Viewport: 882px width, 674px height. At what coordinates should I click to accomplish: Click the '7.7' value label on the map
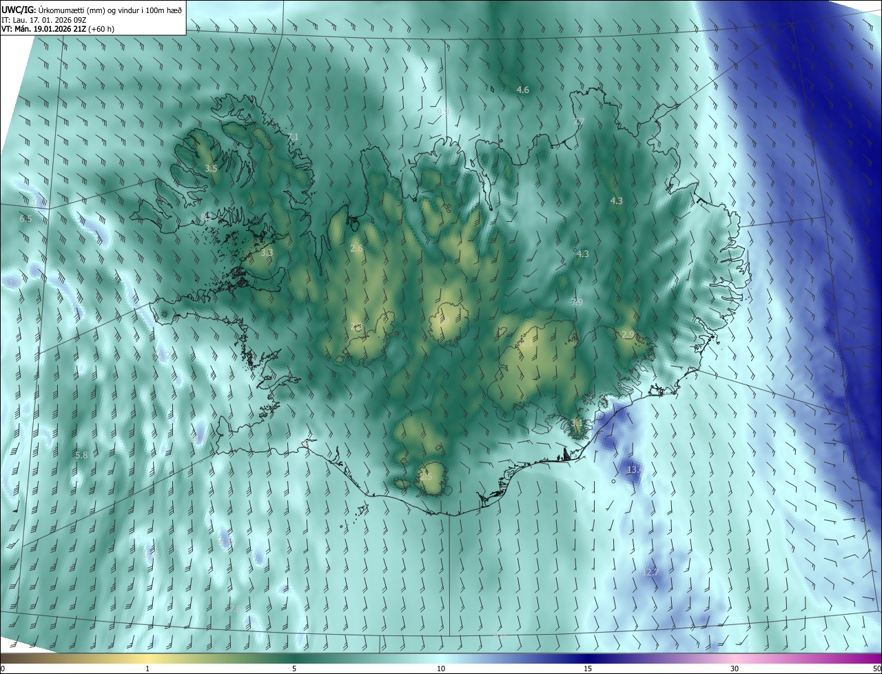pyautogui.click(x=579, y=121)
